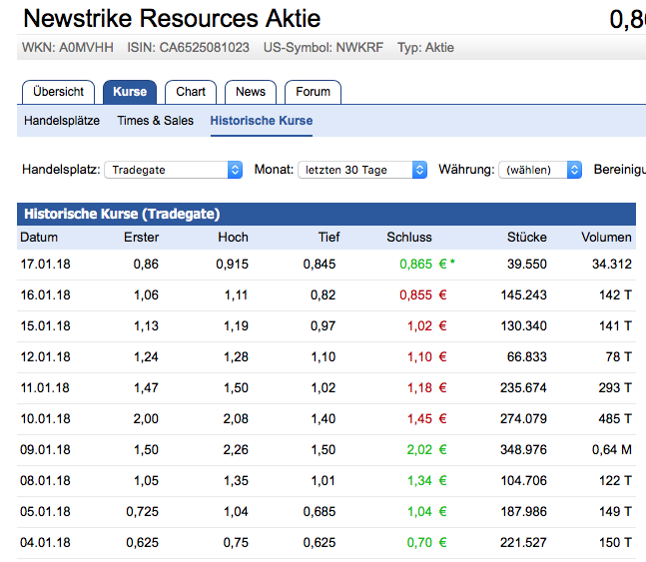Click the date 08.01.18
The height and width of the screenshot is (562, 646).
click(x=45, y=480)
